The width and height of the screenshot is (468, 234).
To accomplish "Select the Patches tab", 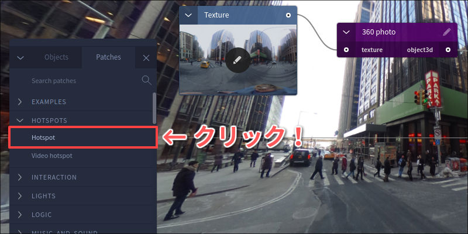I will (108, 57).
